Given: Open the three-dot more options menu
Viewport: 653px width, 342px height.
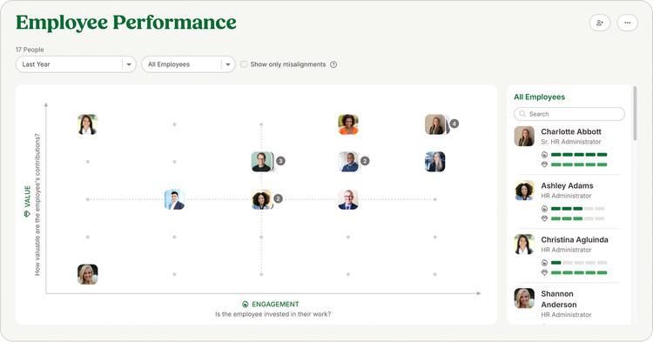Looking at the screenshot, I should pos(627,23).
